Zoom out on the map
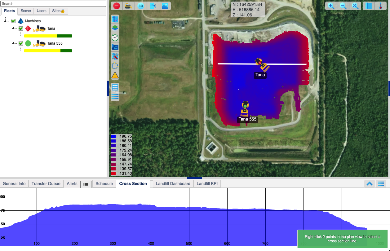Viewport: 390px width, 251px height. pyautogui.click(x=343, y=6)
